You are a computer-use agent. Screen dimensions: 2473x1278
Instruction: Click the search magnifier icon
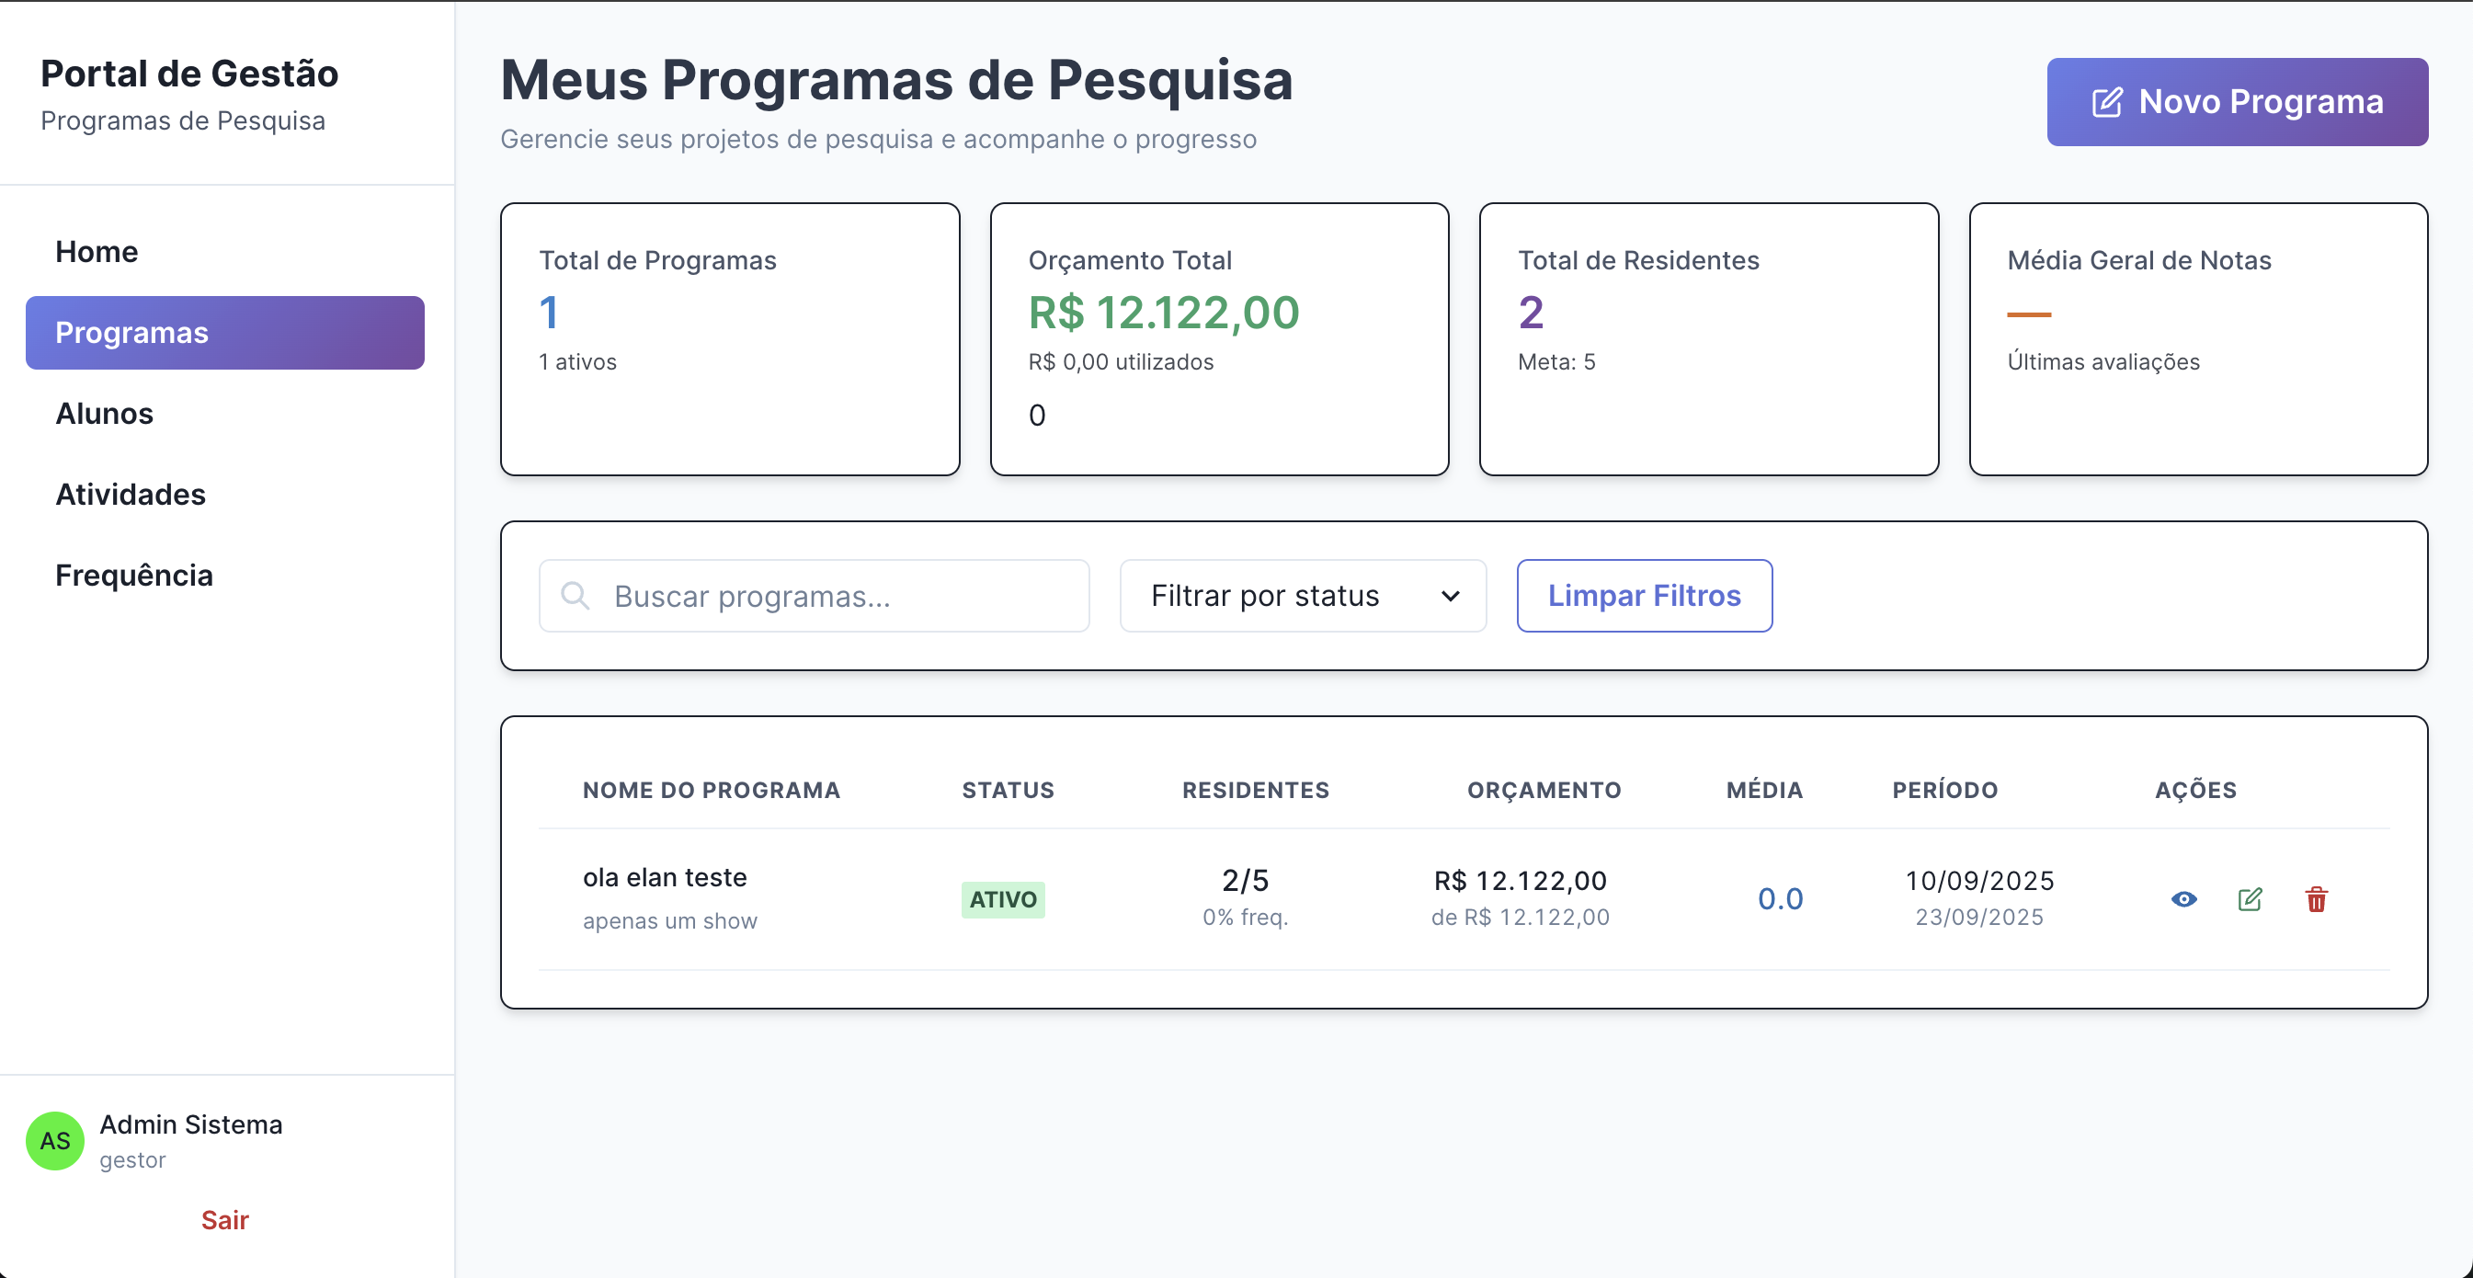[x=576, y=595]
